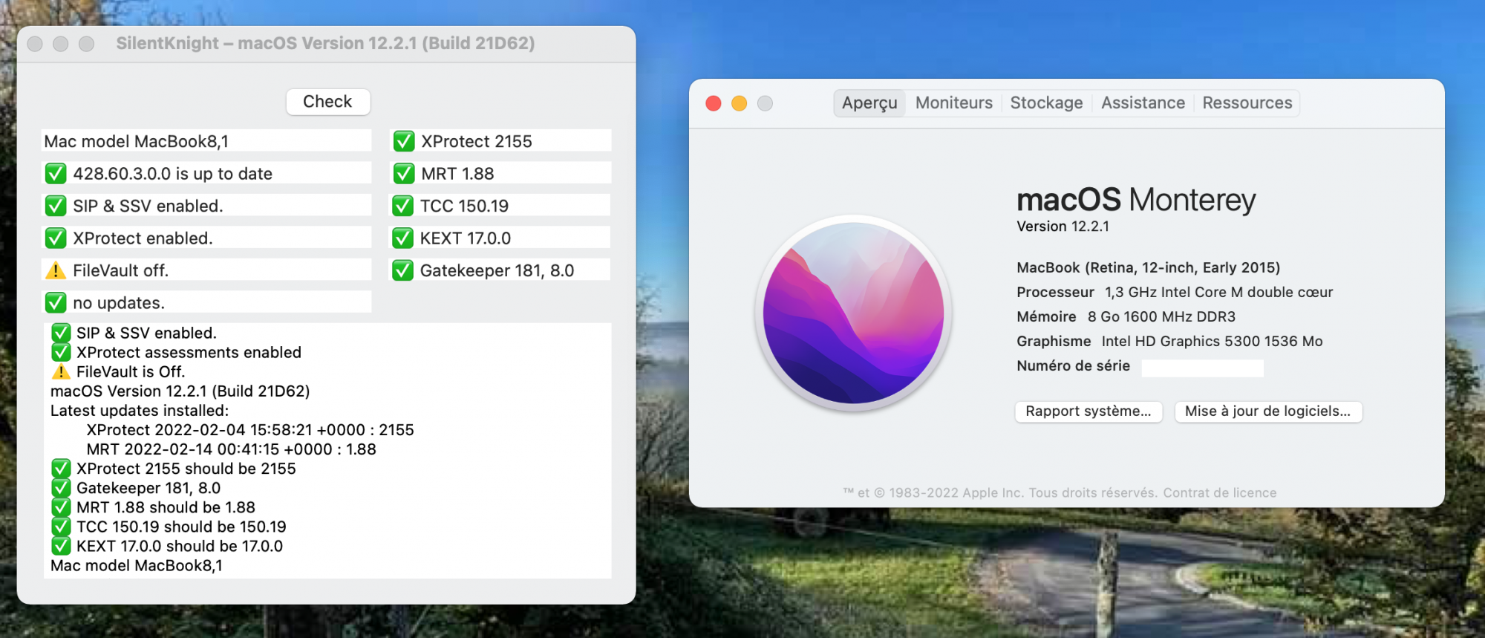Click green checkmark beside top 'KEXT 17.0.0' field
This screenshot has width=1485, height=638.
[x=403, y=238]
